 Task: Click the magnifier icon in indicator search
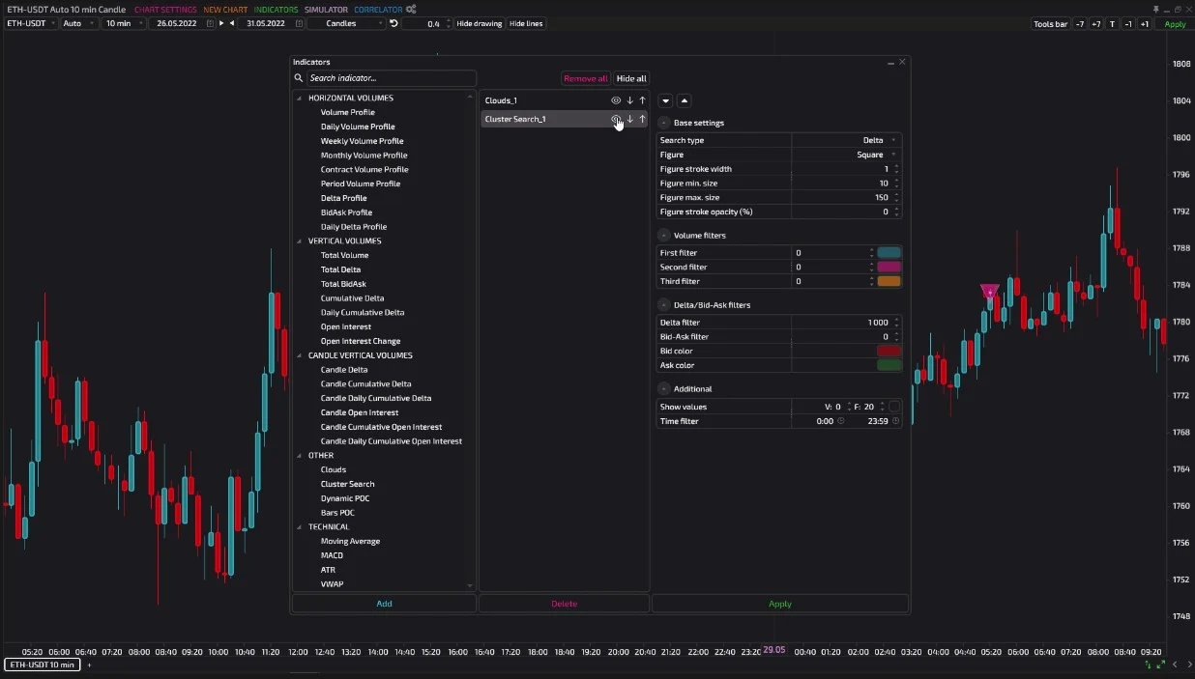coord(299,78)
